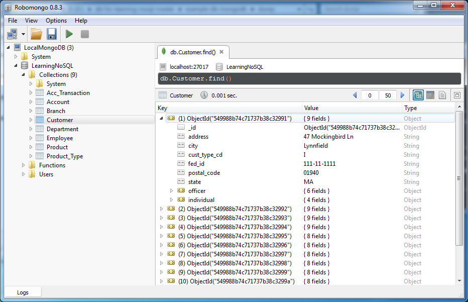This screenshot has height=302, width=468.
Task: Expand document (5) ObjectId ...32995
Action: tap(161, 236)
